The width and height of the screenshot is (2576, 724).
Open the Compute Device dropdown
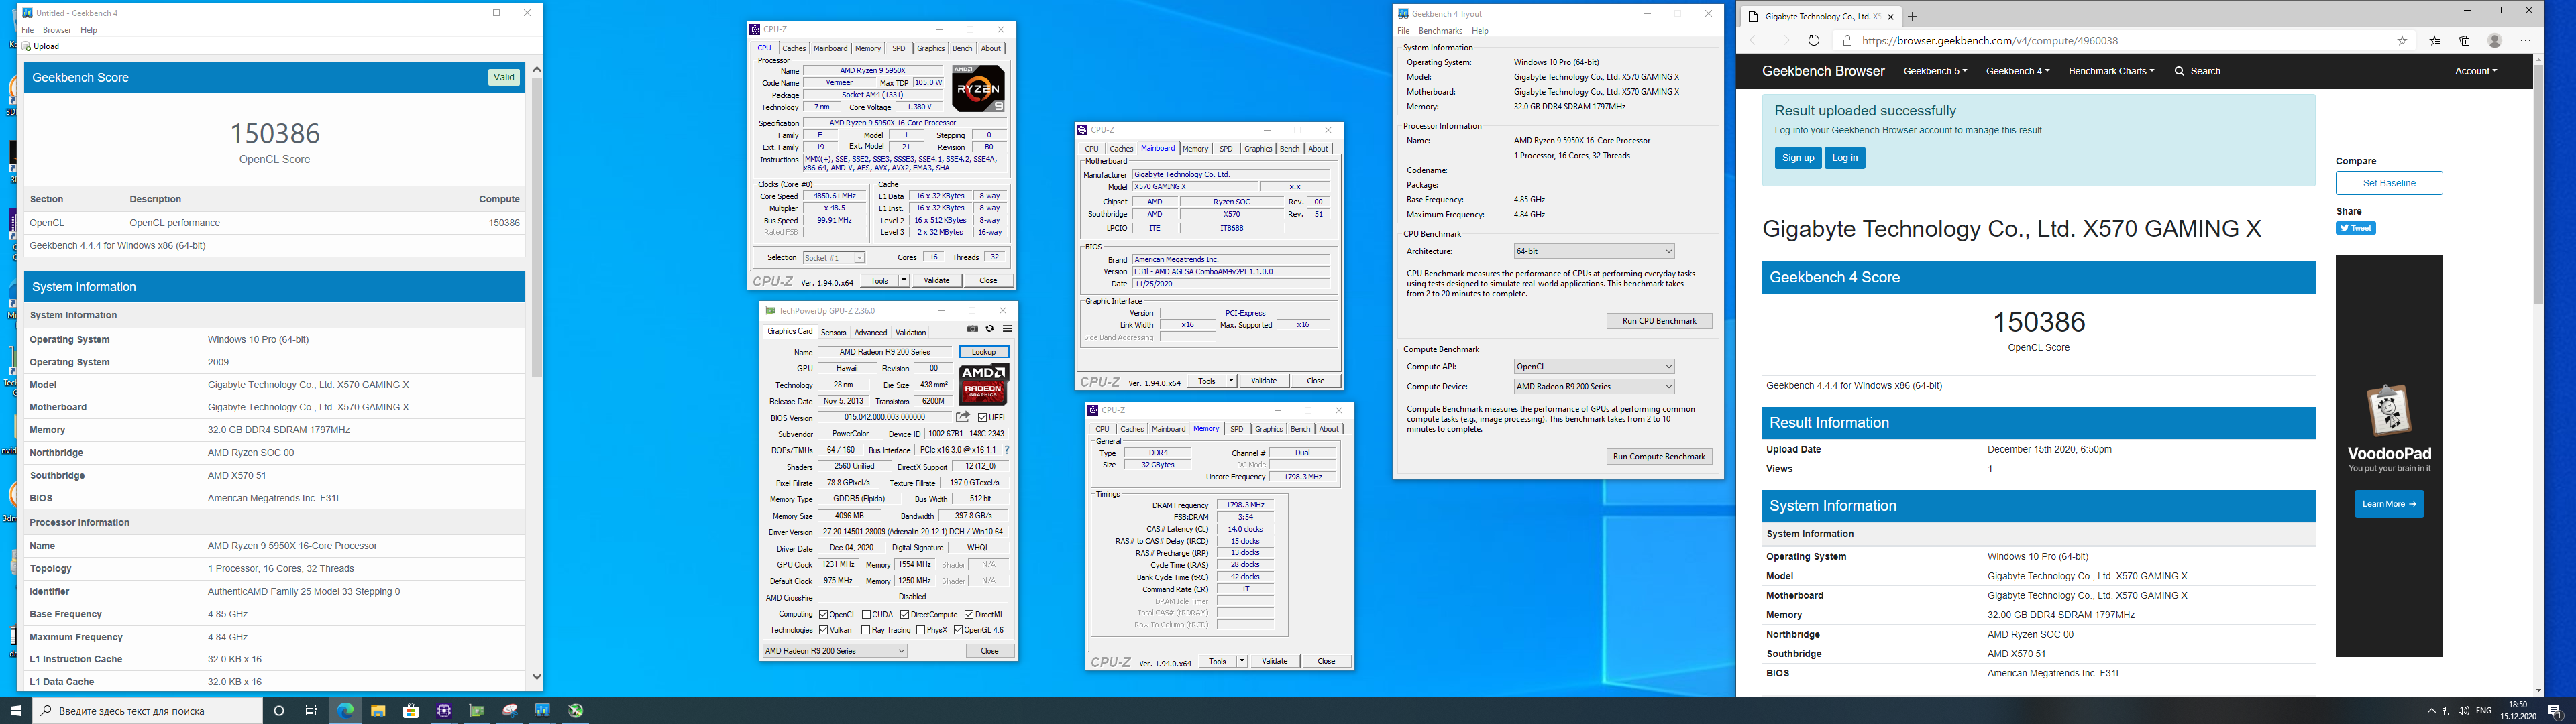point(1594,387)
